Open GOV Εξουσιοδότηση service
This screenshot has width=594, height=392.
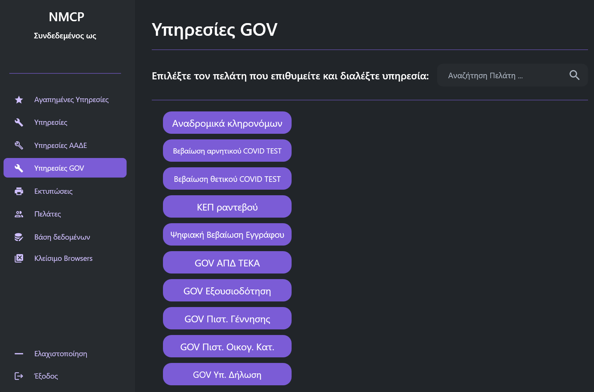point(227,291)
